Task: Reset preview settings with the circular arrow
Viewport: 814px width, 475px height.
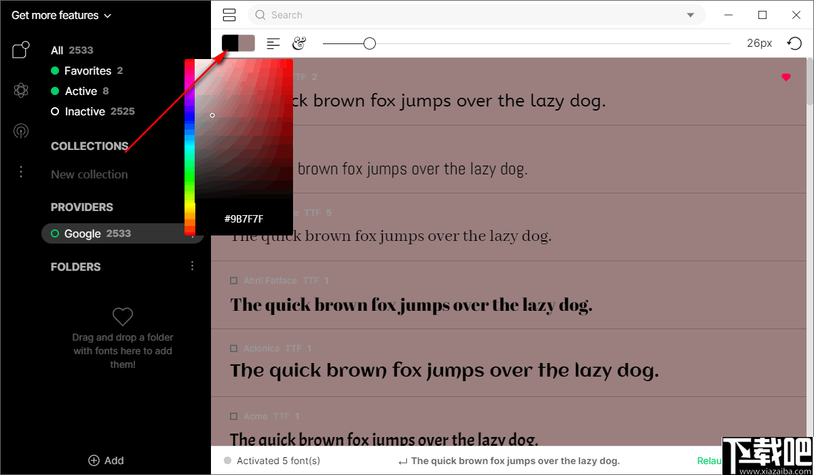Action: click(x=794, y=43)
